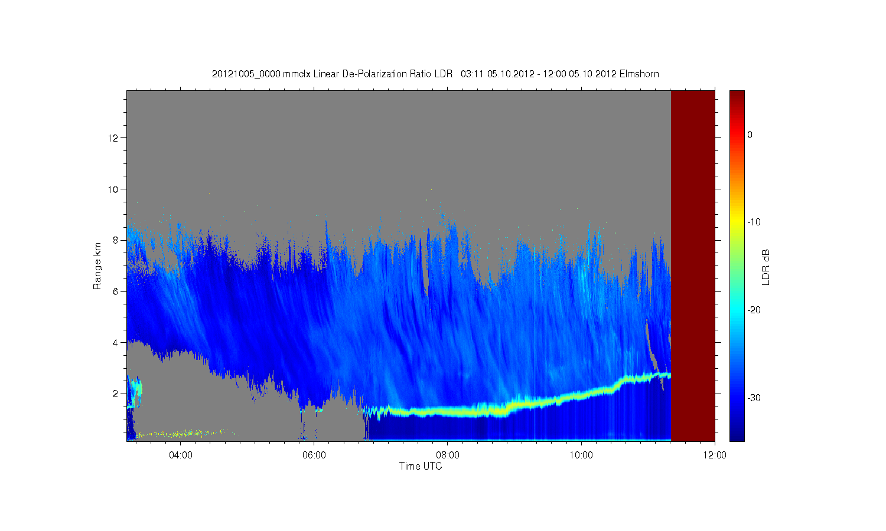Click the 'LDR dB' colorbar title
The height and width of the screenshot is (531, 886).
(x=766, y=267)
